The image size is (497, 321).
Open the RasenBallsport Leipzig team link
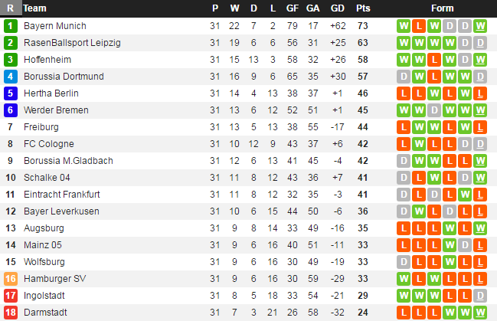tap(72, 43)
